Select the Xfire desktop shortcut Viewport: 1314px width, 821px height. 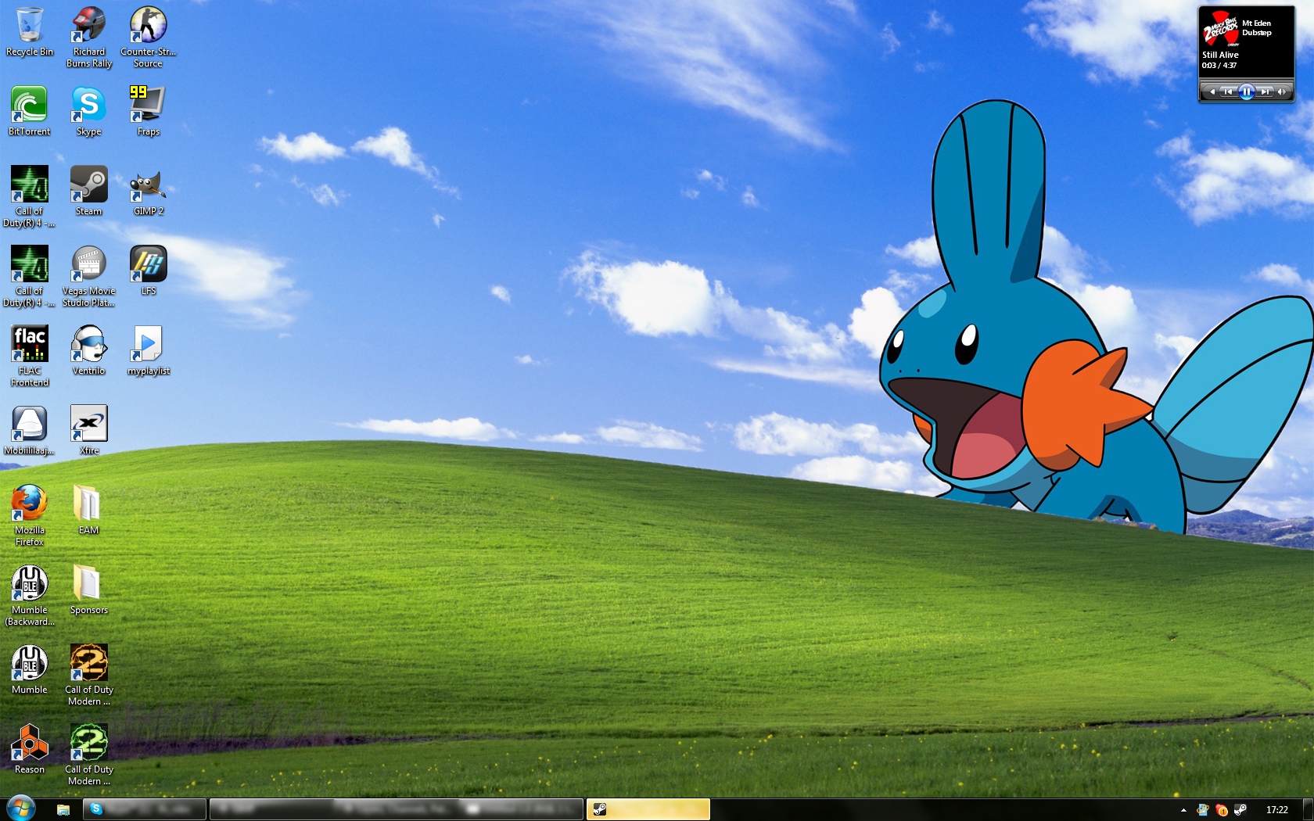[89, 430]
